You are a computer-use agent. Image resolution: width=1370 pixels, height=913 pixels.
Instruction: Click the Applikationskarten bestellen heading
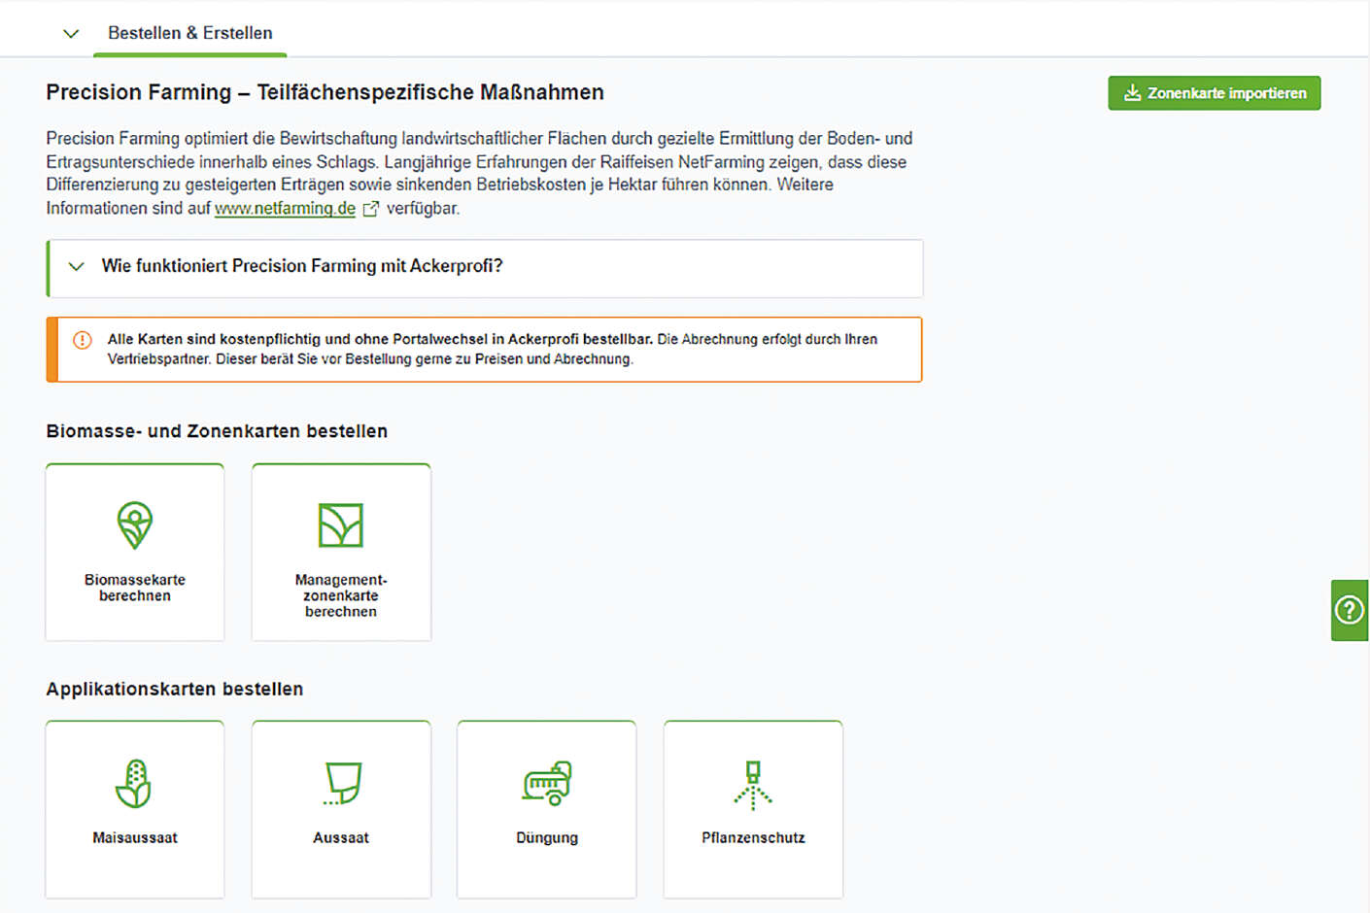tap(175, 689)
